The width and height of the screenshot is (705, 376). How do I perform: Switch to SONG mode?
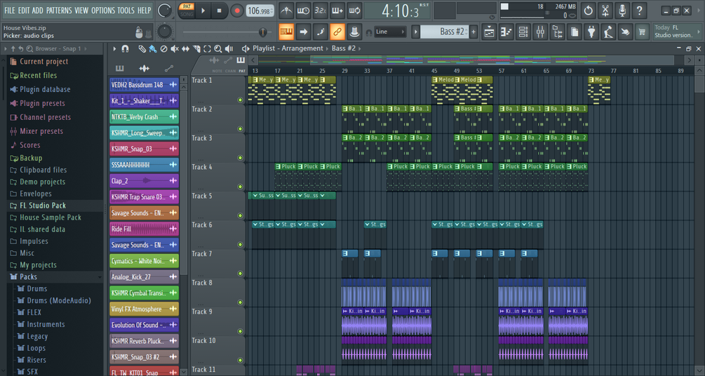187,14
